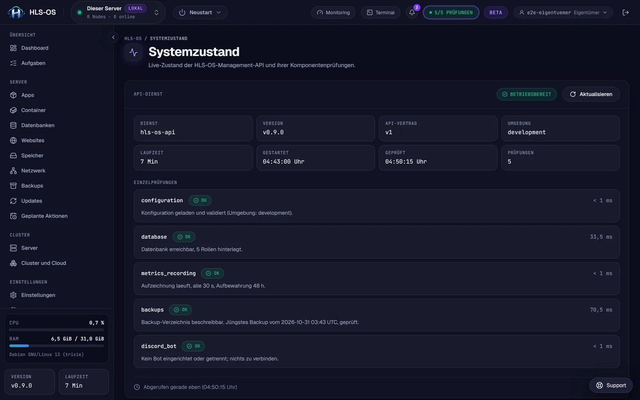Click the BETA badge
This screenshot has height=400, width=640.
[x=496, y=12]
